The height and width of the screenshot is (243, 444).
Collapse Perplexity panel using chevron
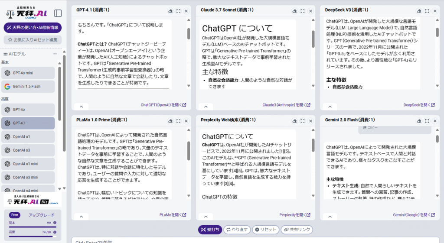[x=206, y=217]
